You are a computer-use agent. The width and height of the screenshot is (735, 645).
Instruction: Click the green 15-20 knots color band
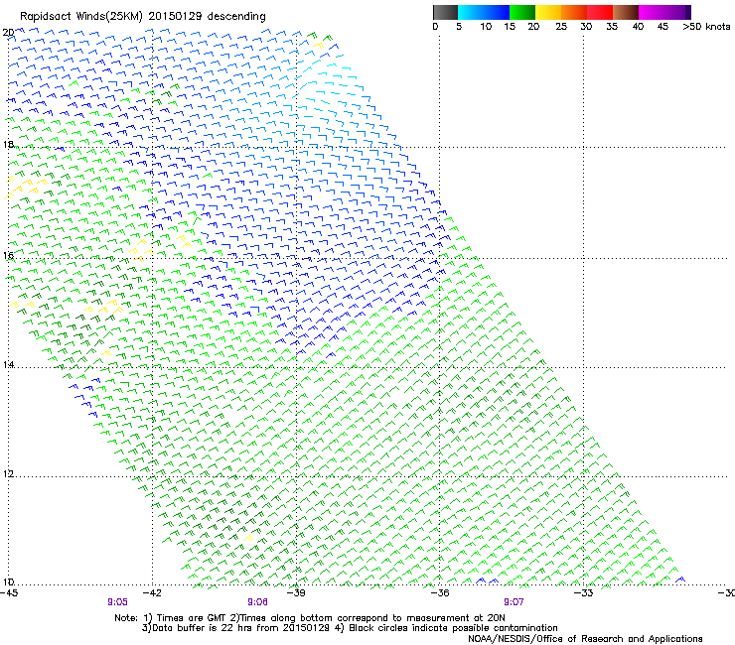click(522, 12)
